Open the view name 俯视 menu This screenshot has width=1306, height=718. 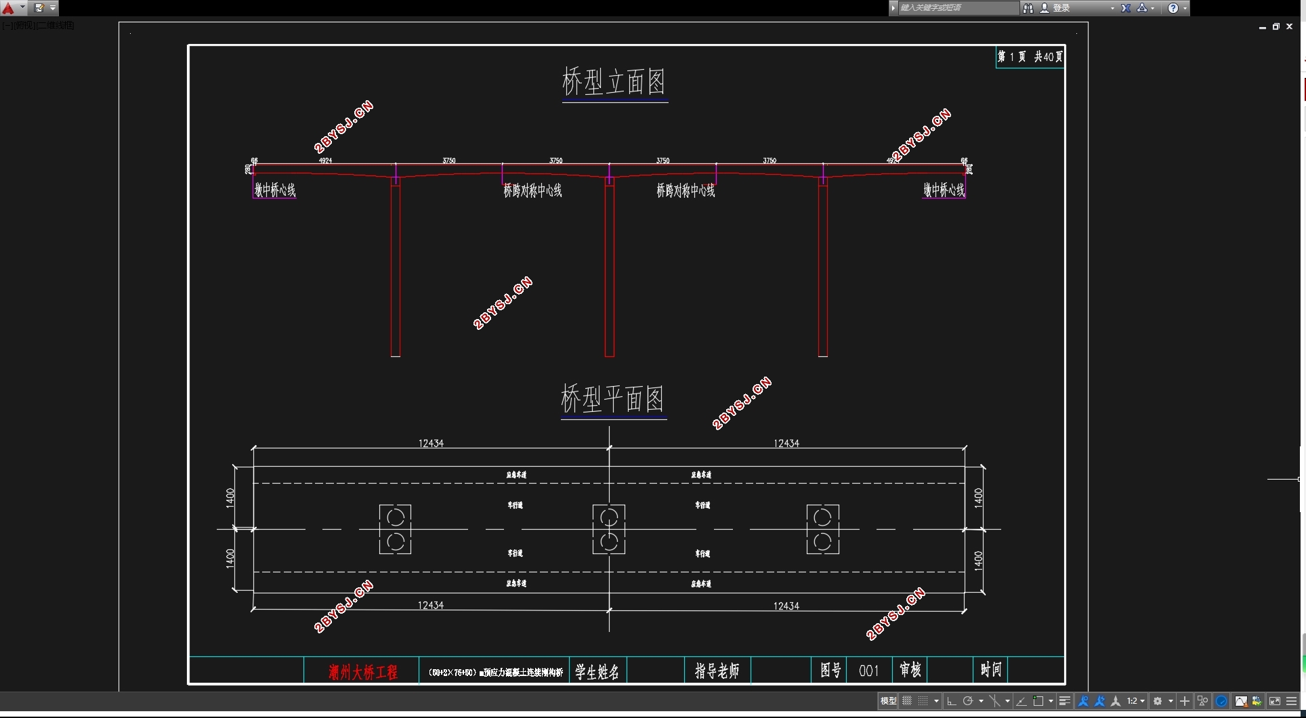tap(24, 26)
